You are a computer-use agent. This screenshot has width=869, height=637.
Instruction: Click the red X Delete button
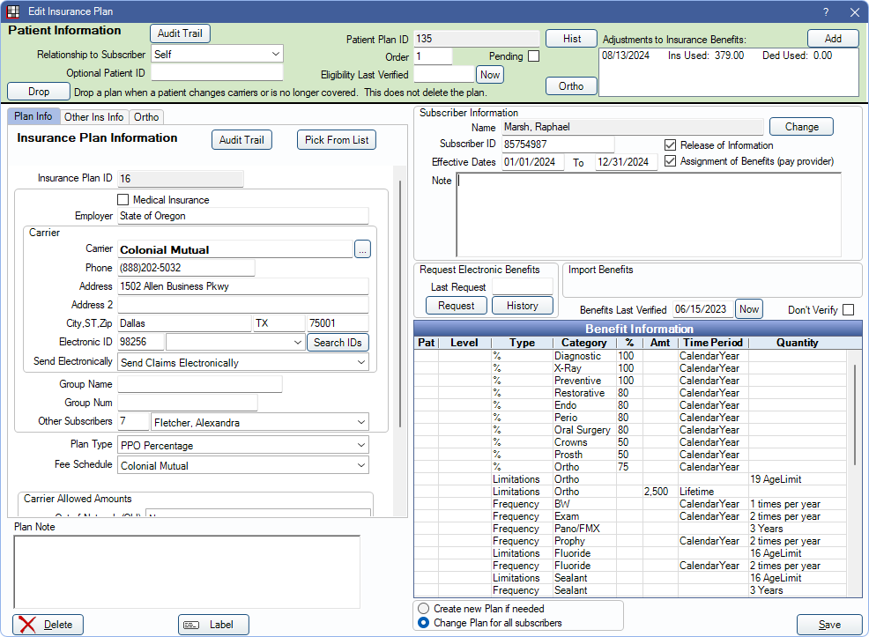[48, 625]
